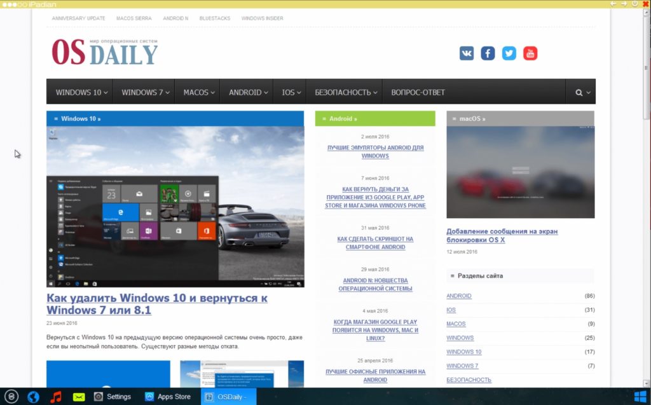651x405 pixels.
Task: Click the Windows 10 Porsche article image
Action: [175, 207]
